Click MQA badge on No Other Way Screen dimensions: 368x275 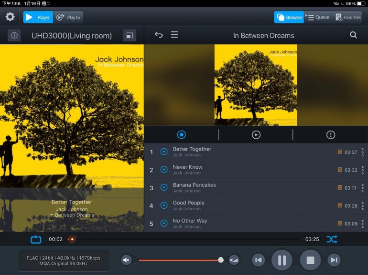tap(340, 223)
